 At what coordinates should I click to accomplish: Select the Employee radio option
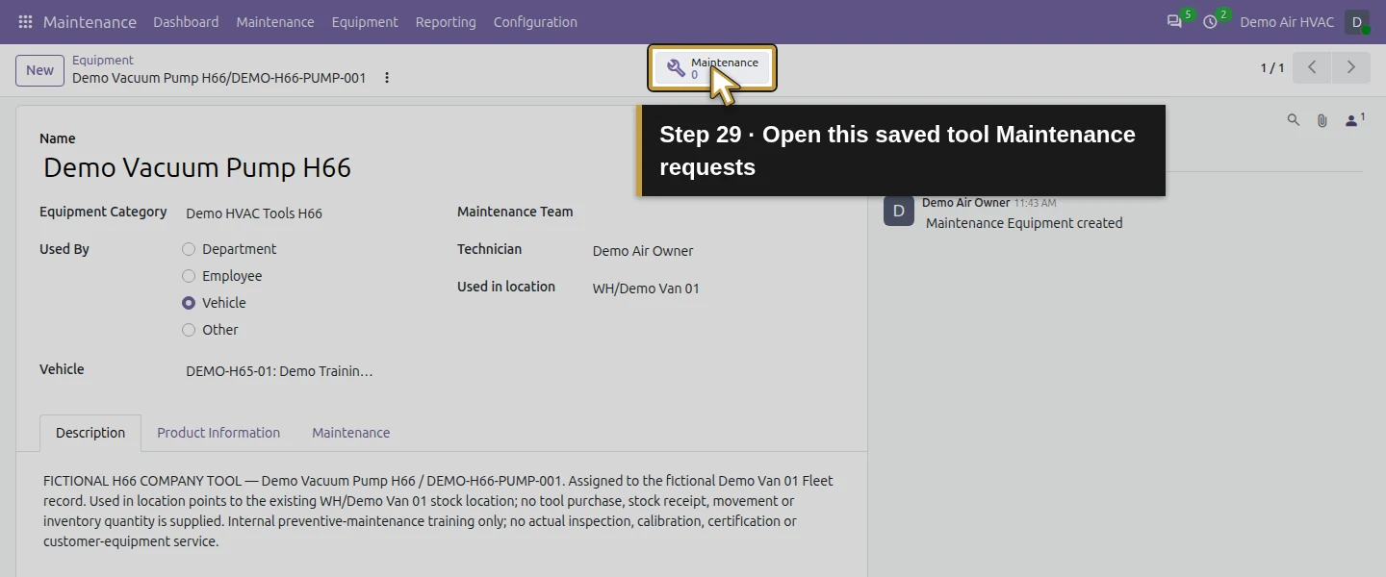pos(189,276)
